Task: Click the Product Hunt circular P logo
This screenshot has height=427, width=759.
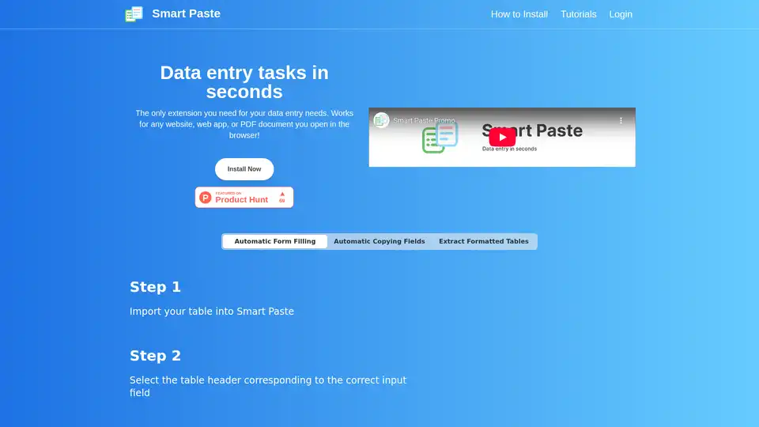Action: click(206, 198)
